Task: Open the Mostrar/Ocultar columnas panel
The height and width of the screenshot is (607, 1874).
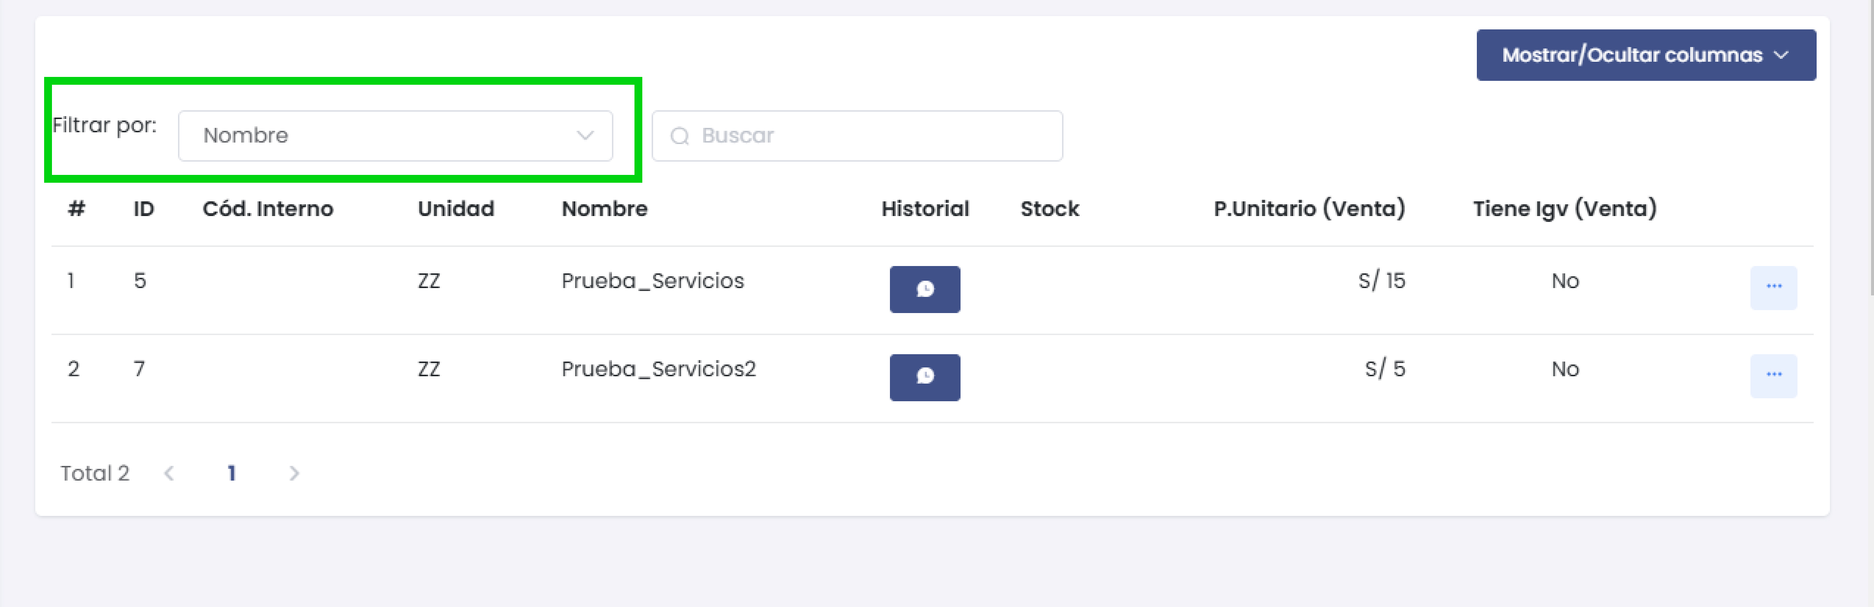Action: [1646, 54]
